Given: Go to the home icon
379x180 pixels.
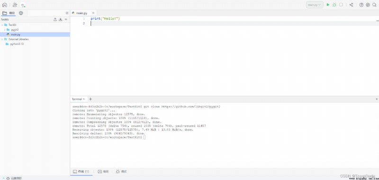Looking at the screenshot, I should [5, 5].
